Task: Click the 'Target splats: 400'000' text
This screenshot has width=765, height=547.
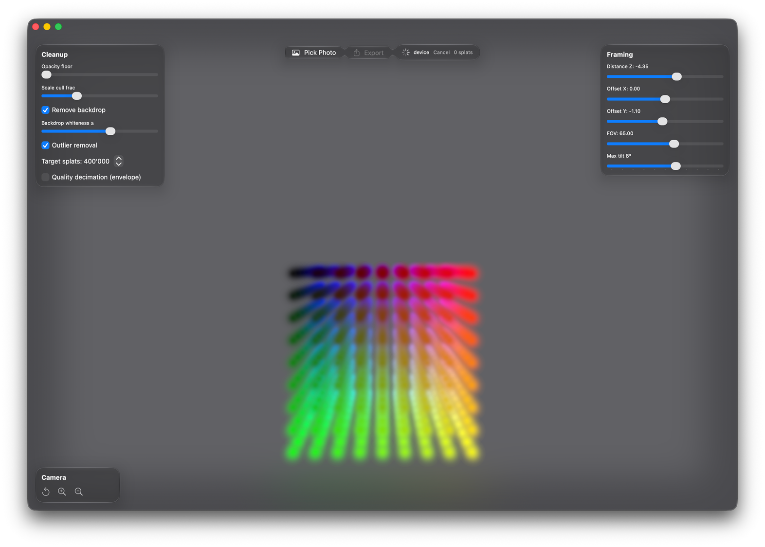Action: coord(75,161)
